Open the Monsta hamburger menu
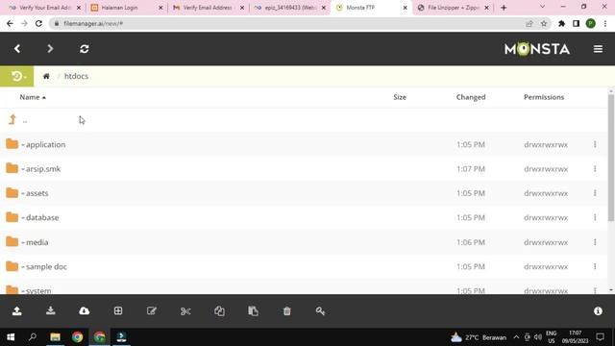This screenshot has height=346, width=615. click(598, 49)
